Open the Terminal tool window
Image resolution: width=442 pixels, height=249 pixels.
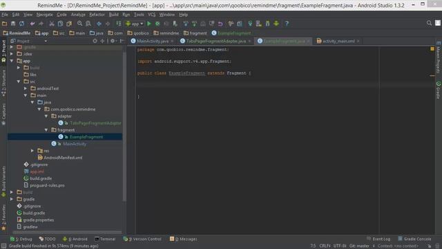tap(105, 239)
